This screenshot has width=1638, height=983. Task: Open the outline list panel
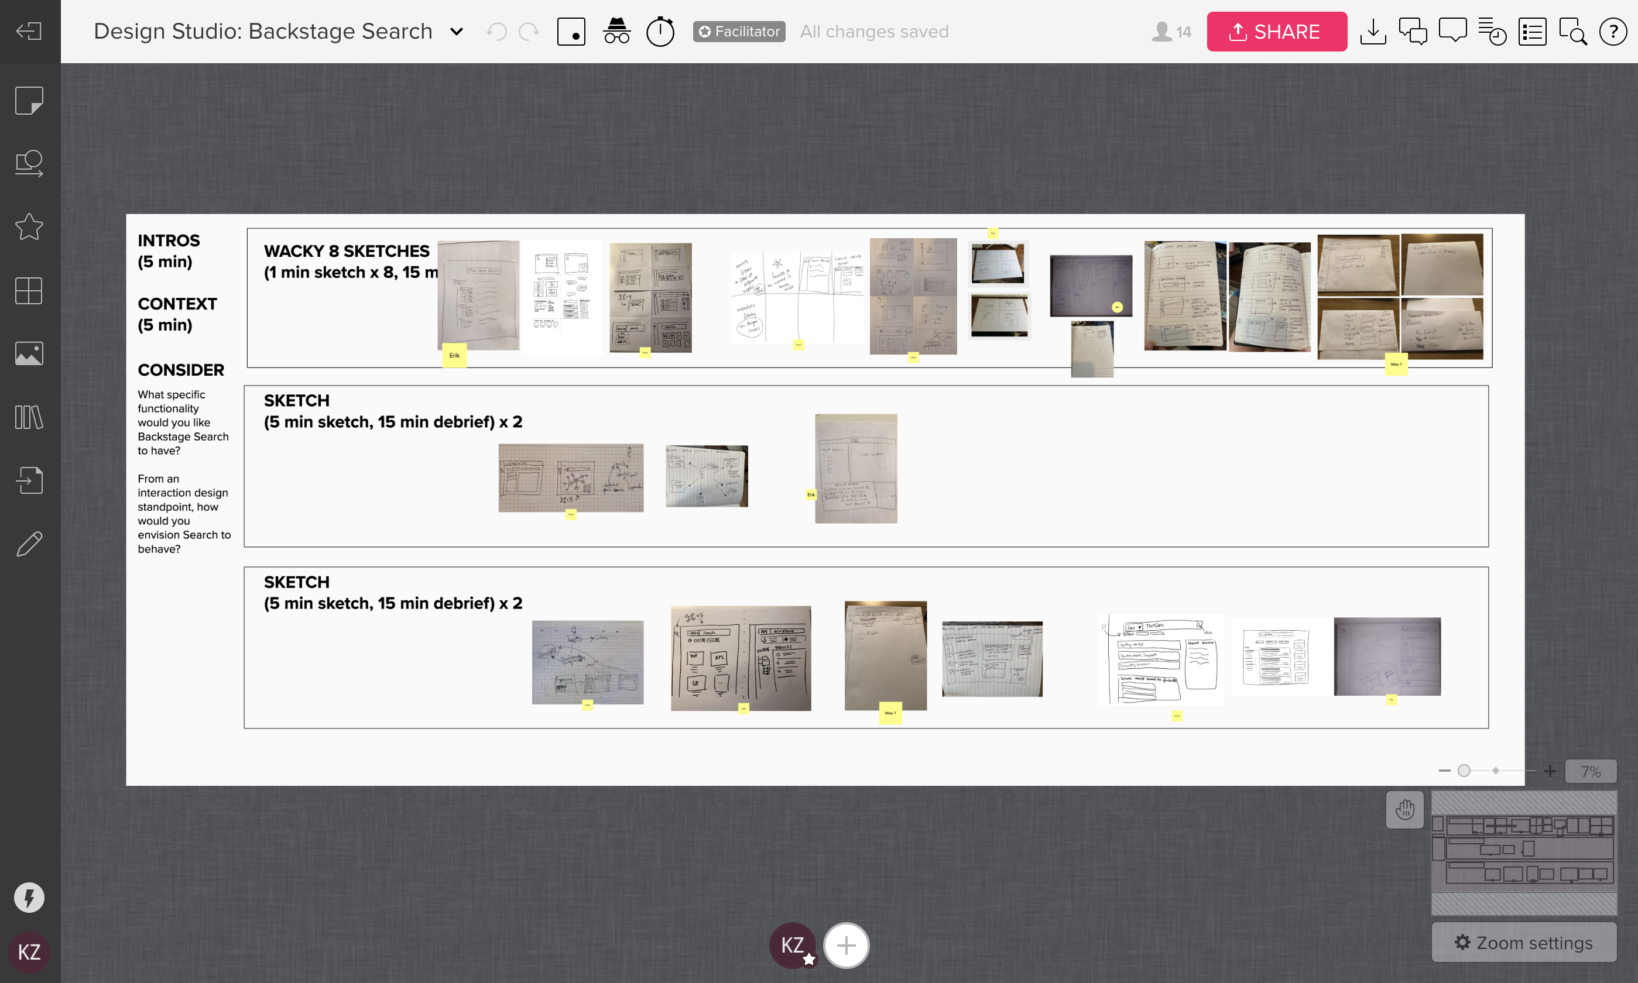coord(1532,31)
